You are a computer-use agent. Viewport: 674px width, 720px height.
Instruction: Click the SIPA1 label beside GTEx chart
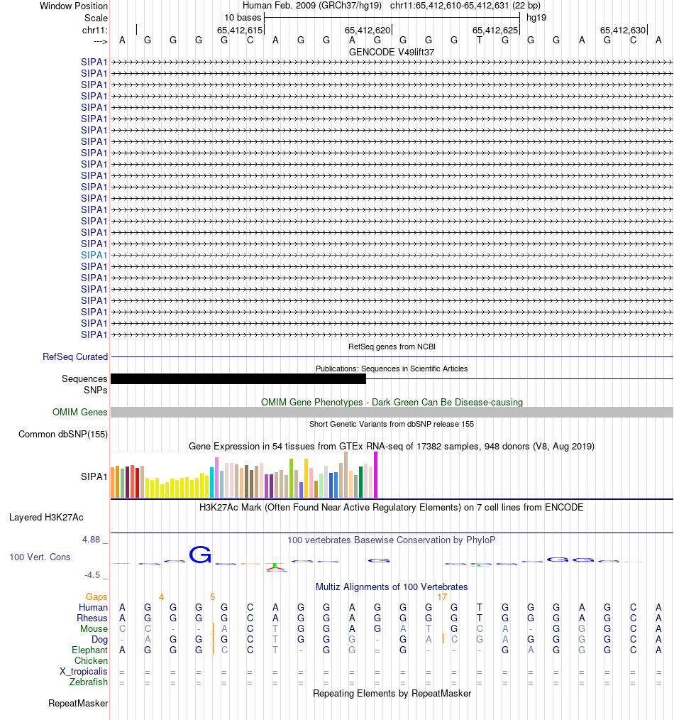tap(94, 477)
